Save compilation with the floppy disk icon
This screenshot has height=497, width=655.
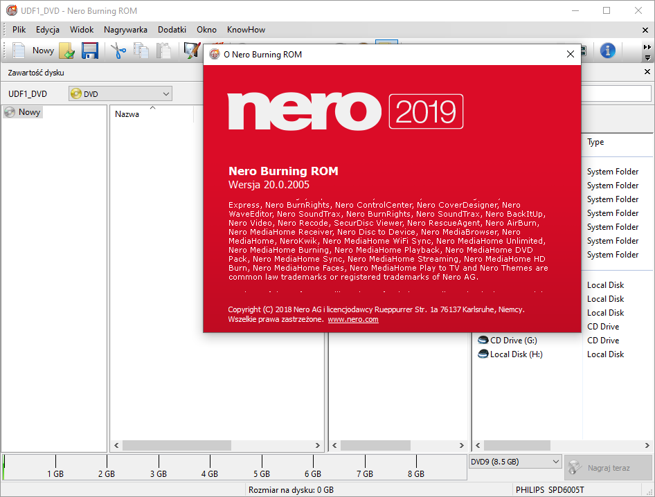click(90, 51)
